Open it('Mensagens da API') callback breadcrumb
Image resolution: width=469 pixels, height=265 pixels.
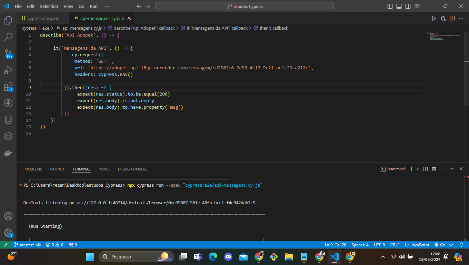[214, 28]
